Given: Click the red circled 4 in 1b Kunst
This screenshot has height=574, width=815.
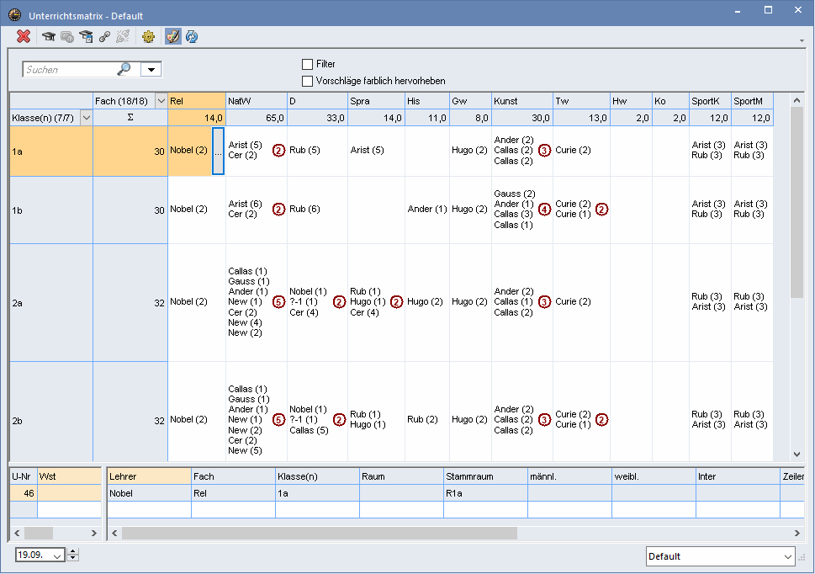Looking at the screenshot, I should pyautogui.click(x=544, y=210).
